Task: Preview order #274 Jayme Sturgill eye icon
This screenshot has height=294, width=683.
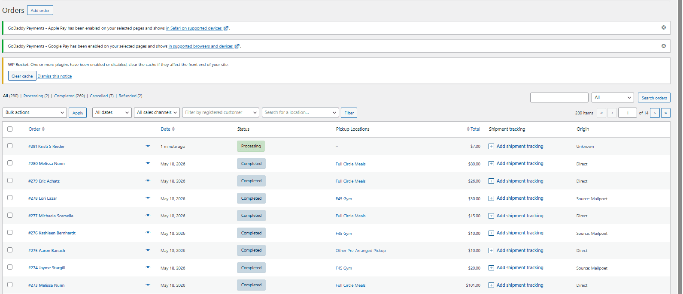Action: [x=148, y=267]
